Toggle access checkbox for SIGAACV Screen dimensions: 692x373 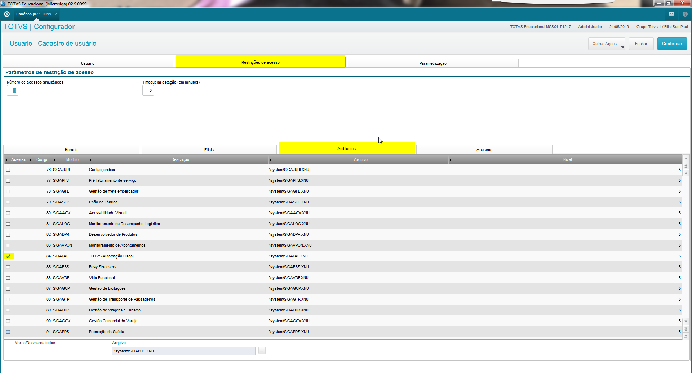(8, 213)
